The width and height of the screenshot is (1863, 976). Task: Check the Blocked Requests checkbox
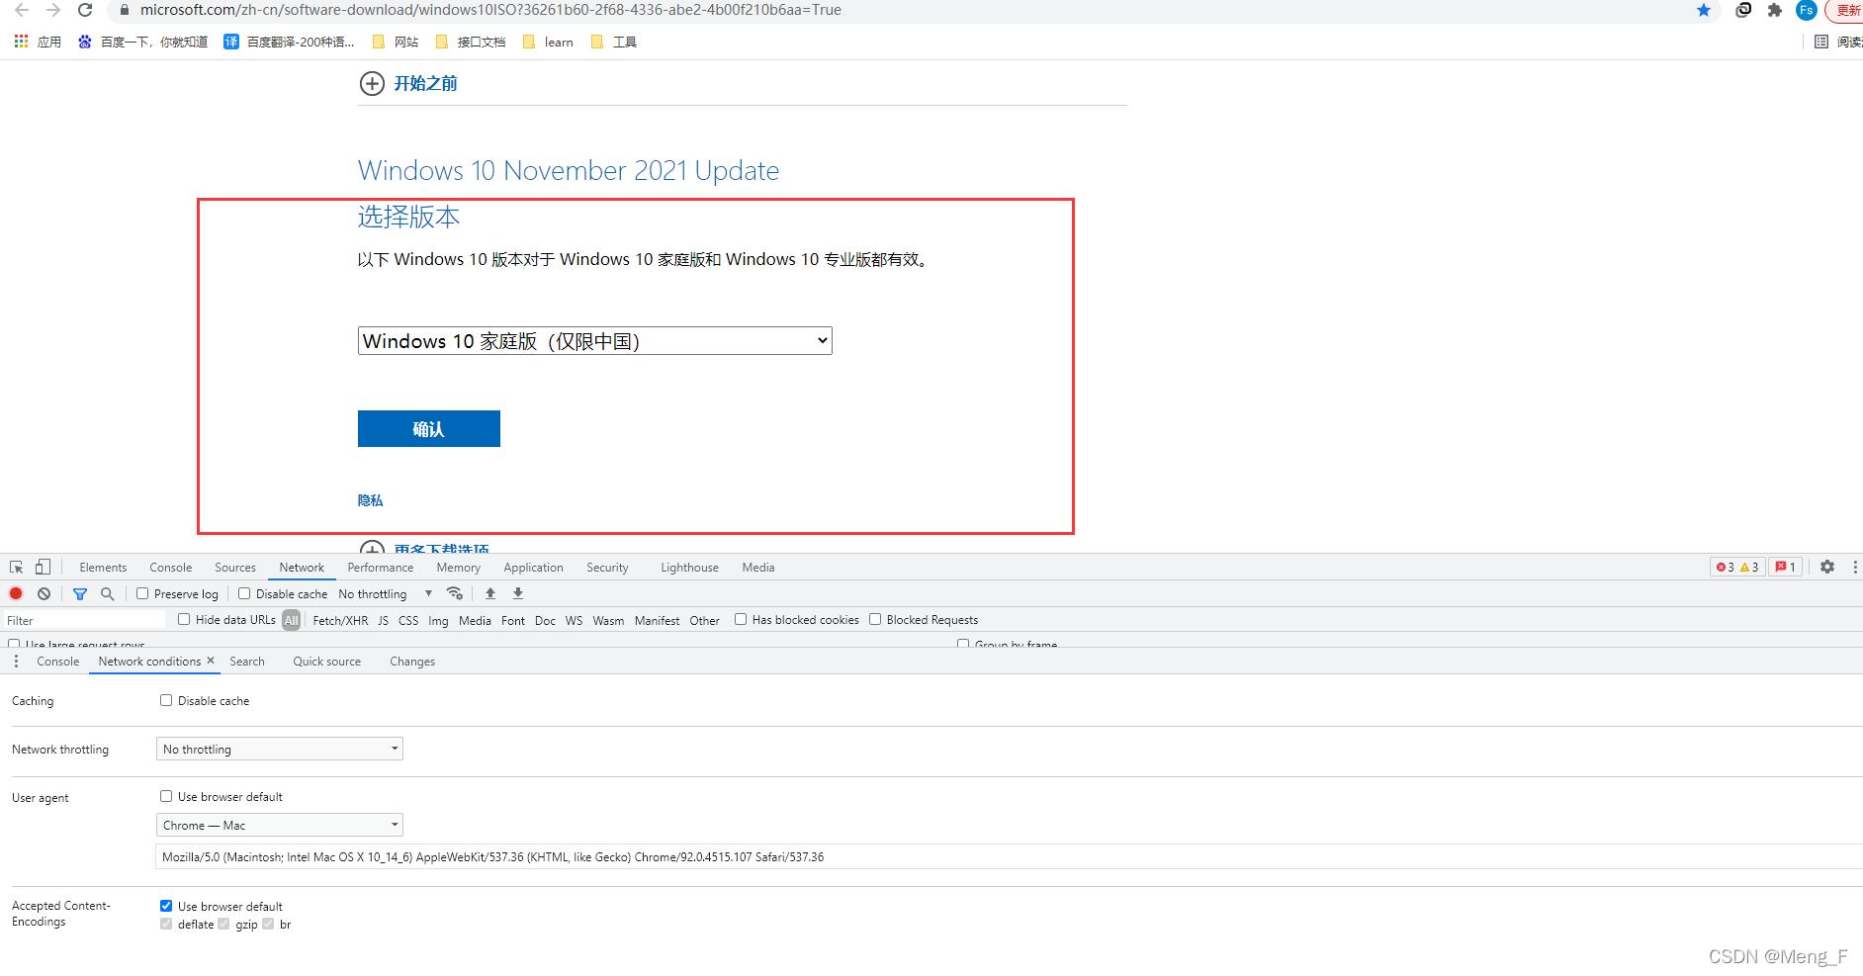click(x=875, y=619)
